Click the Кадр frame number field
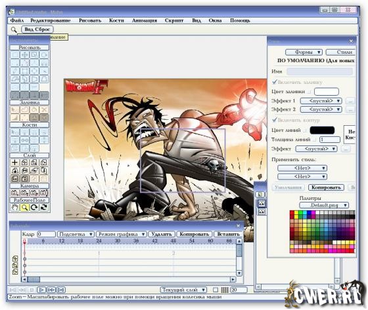This screenshot has width=368, height=310. tap(46, 234)
